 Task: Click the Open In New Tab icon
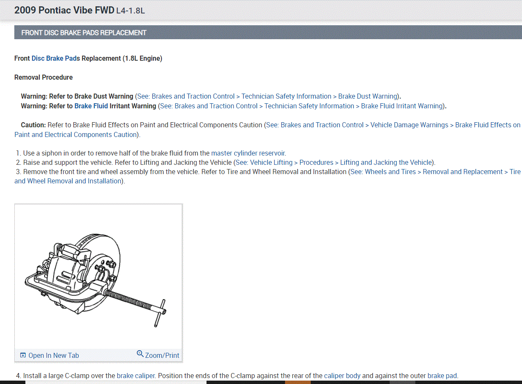(23, 355)
